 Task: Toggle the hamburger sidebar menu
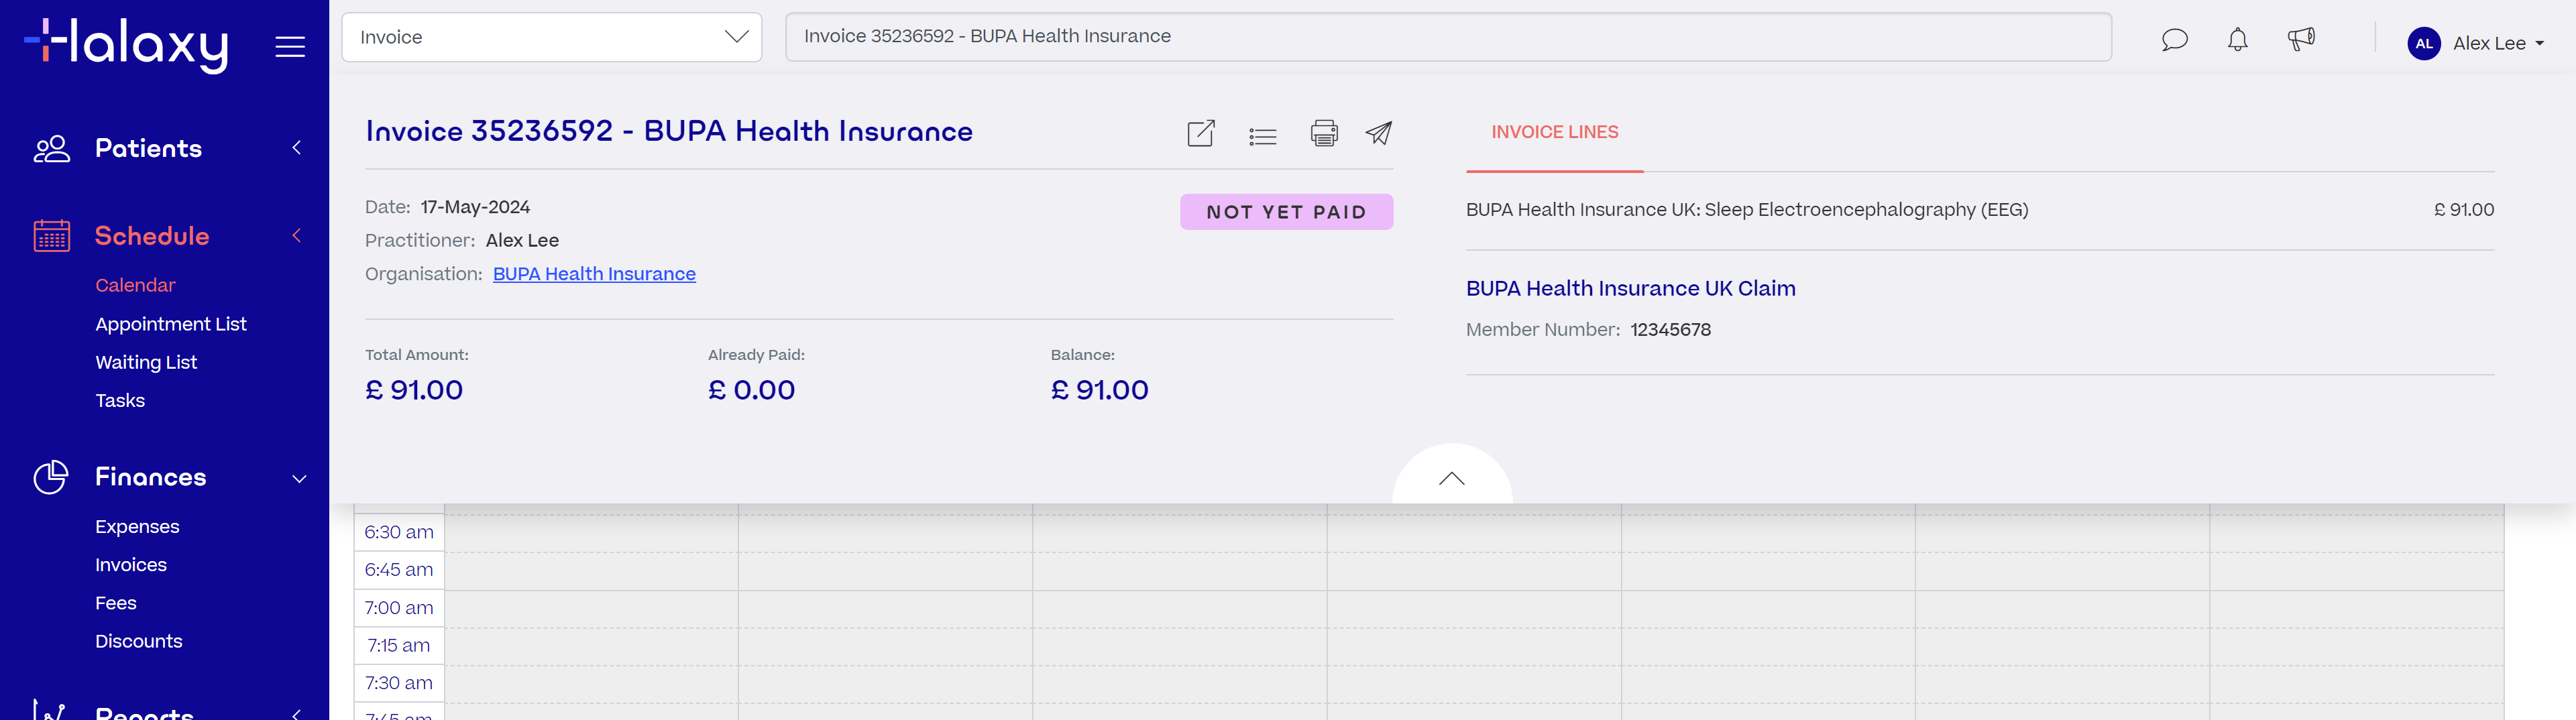coord(290,46)
